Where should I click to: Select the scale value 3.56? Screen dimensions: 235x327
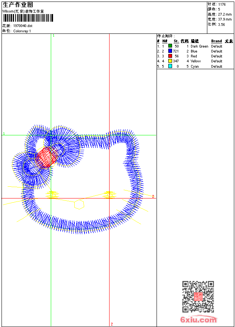tap(222, 25)
